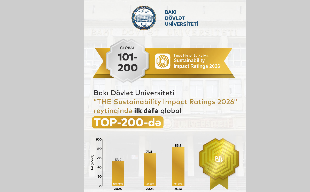This screenshot has height=192, width=310.
Task: Click gold quoted line 'THE Sustainability Impact Ratings 2026'
Action: tap(165, 101)
